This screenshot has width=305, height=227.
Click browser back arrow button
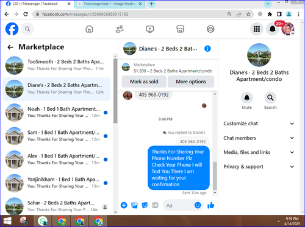7,14
